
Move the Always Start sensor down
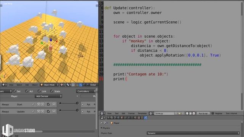click(43, 104)
